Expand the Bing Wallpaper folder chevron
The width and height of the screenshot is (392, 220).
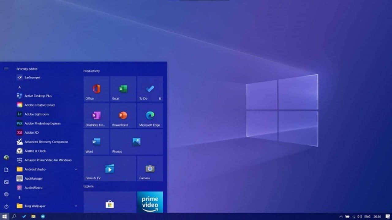pos(76,206)
